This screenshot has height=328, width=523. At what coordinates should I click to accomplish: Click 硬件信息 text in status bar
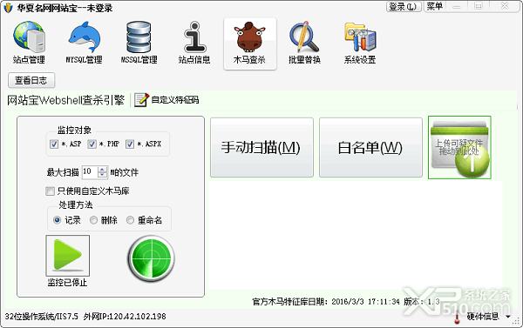[x=483, y=317]
